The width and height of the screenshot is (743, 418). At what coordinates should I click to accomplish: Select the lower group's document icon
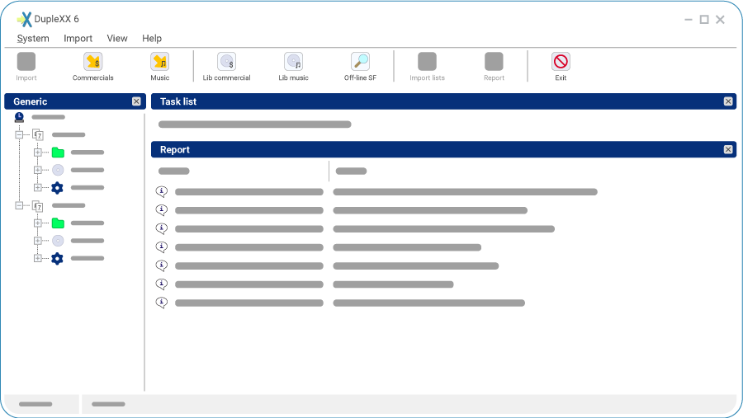click(38, 205)
